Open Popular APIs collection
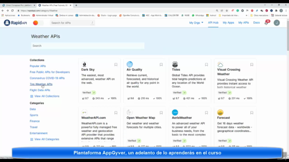 pyautogui.click(x=38, y=66)
